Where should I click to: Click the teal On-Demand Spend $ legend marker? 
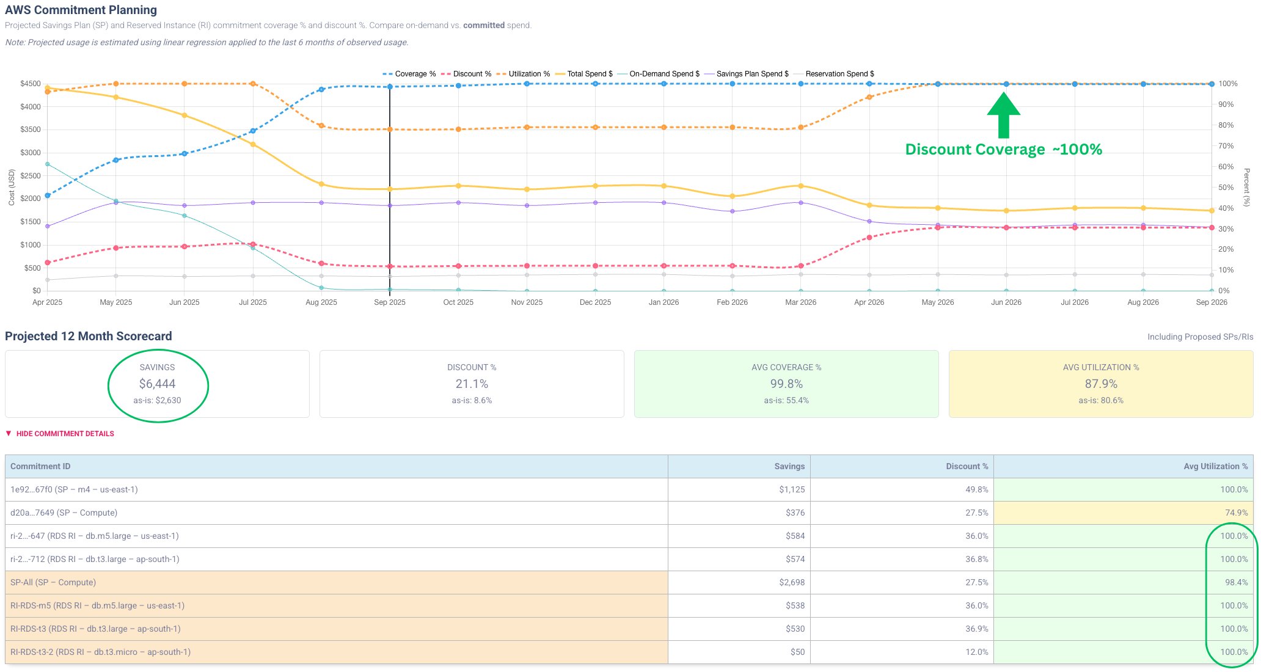point(621,74)
